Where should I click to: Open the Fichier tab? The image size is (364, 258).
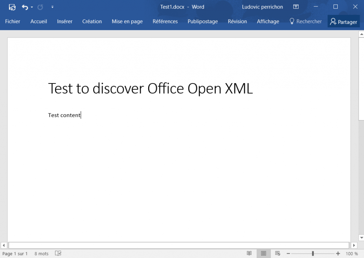(x=12, y=21)
